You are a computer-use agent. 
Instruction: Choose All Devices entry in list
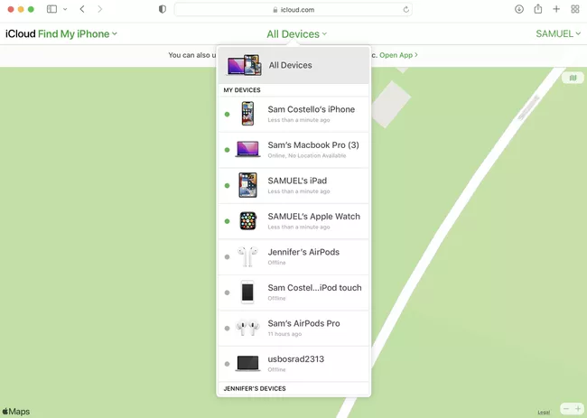coord(293,65)
